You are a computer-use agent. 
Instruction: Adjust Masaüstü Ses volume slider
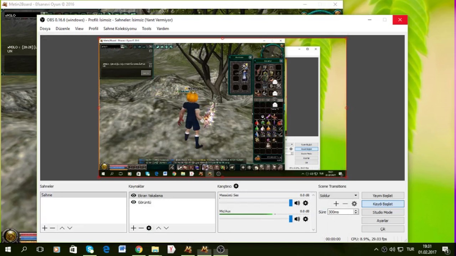click(291, 203)
